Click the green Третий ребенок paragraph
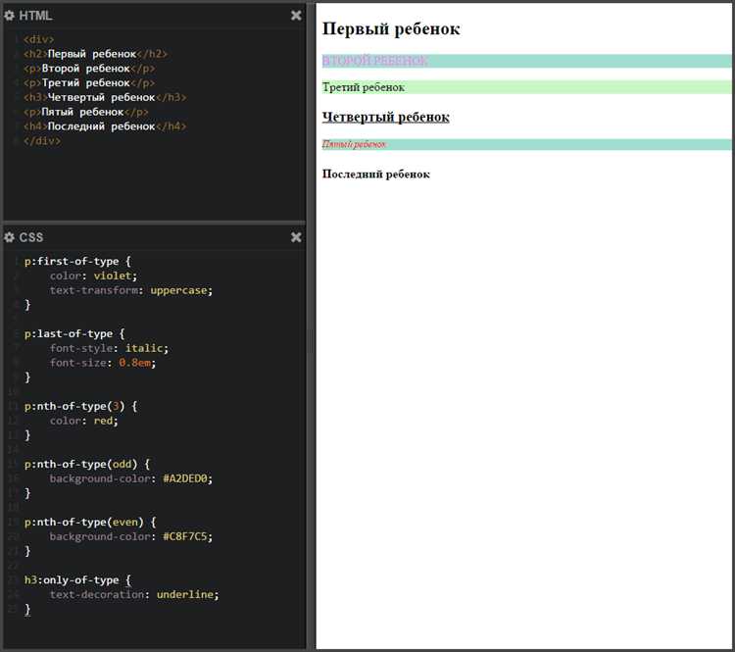This screenshot has height=652, width=735. pos(364,87)
